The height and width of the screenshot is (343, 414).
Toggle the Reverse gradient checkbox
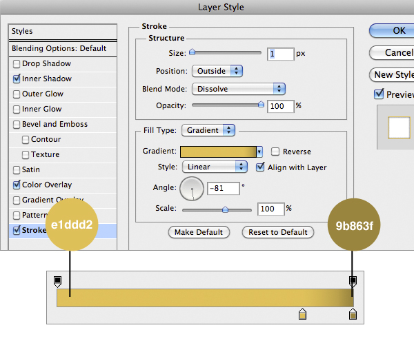click(x=275, y=152)
